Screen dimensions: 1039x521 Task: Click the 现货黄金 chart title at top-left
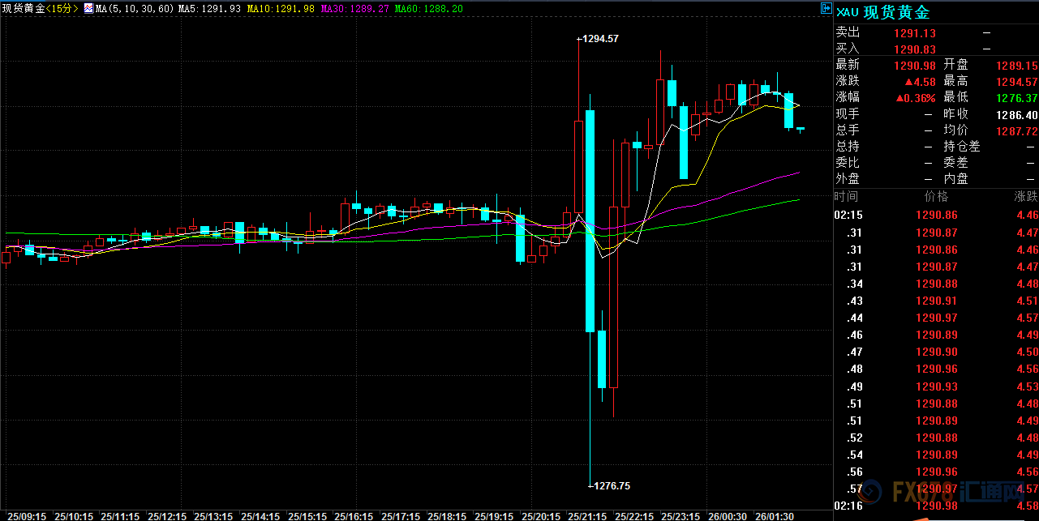pos(22,9)
